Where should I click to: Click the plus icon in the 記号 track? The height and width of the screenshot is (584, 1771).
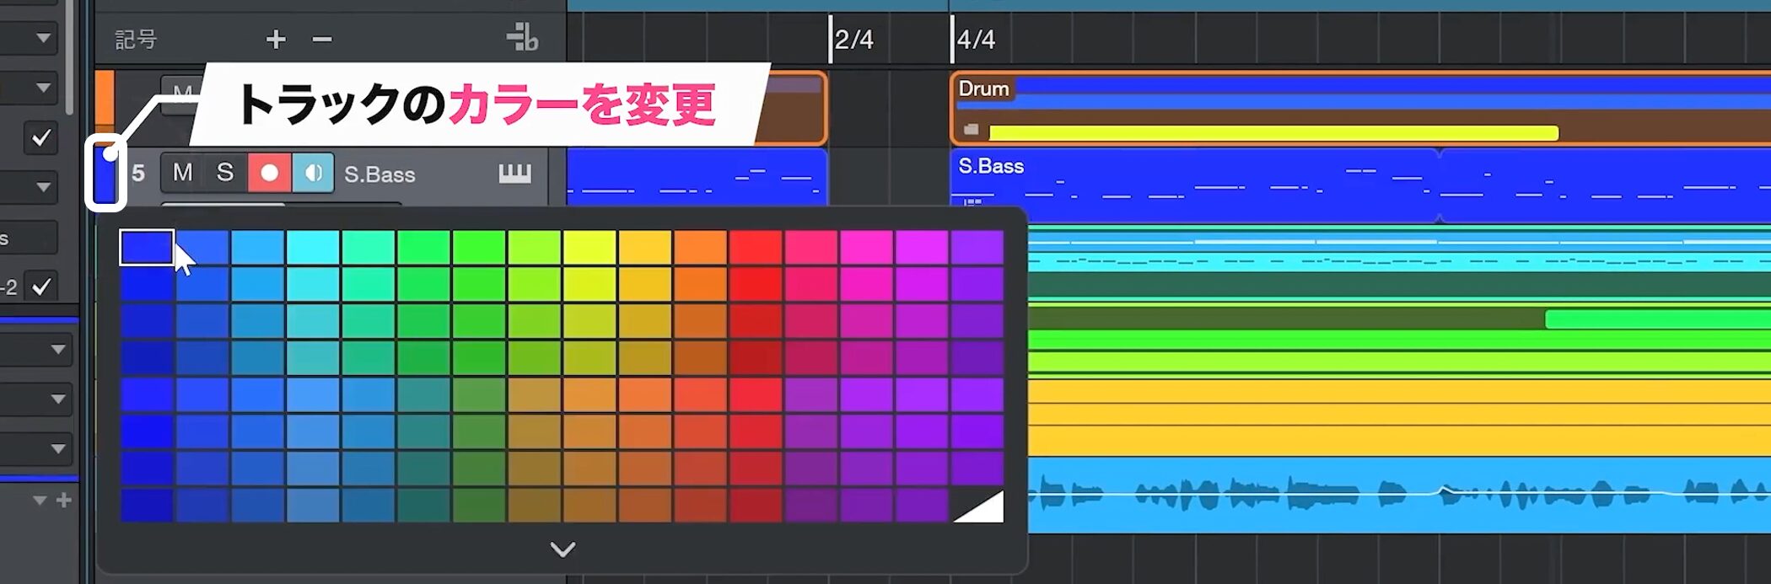click(x=276, y=40)
